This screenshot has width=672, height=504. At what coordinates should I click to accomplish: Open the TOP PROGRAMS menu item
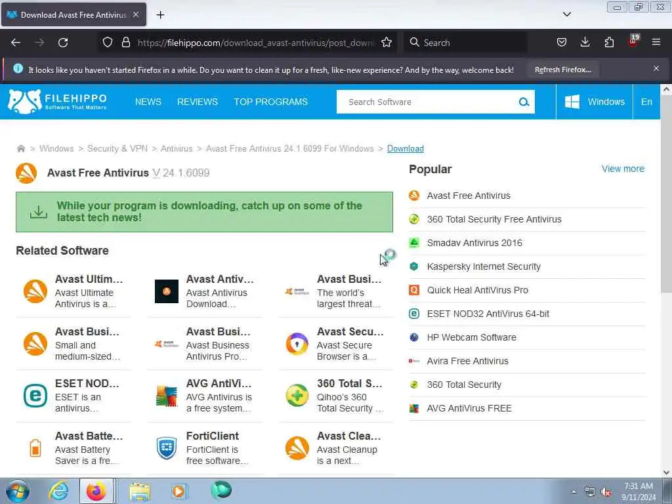270,102
